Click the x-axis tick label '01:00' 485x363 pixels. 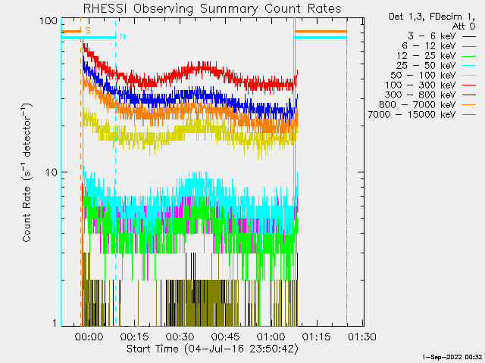coord(271,337)
